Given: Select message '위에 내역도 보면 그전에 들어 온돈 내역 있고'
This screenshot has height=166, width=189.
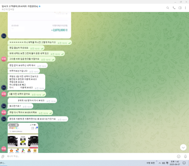Looking at the screenshot, I should (x=36, y=54).
